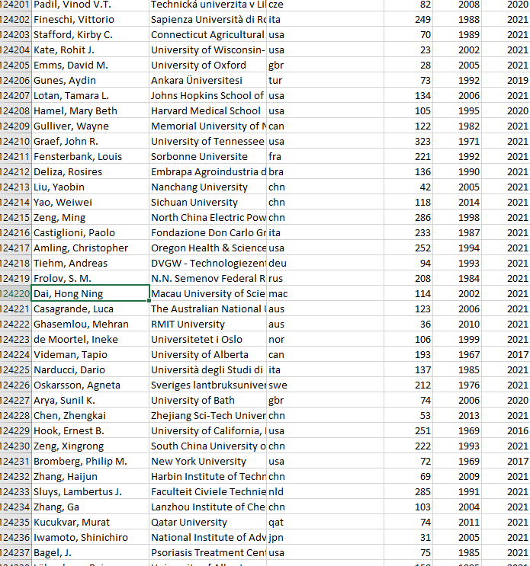Screen dimensions: 530x566
Task: Select the cell 'Harvard Medical School'
Action: (207, 110)
